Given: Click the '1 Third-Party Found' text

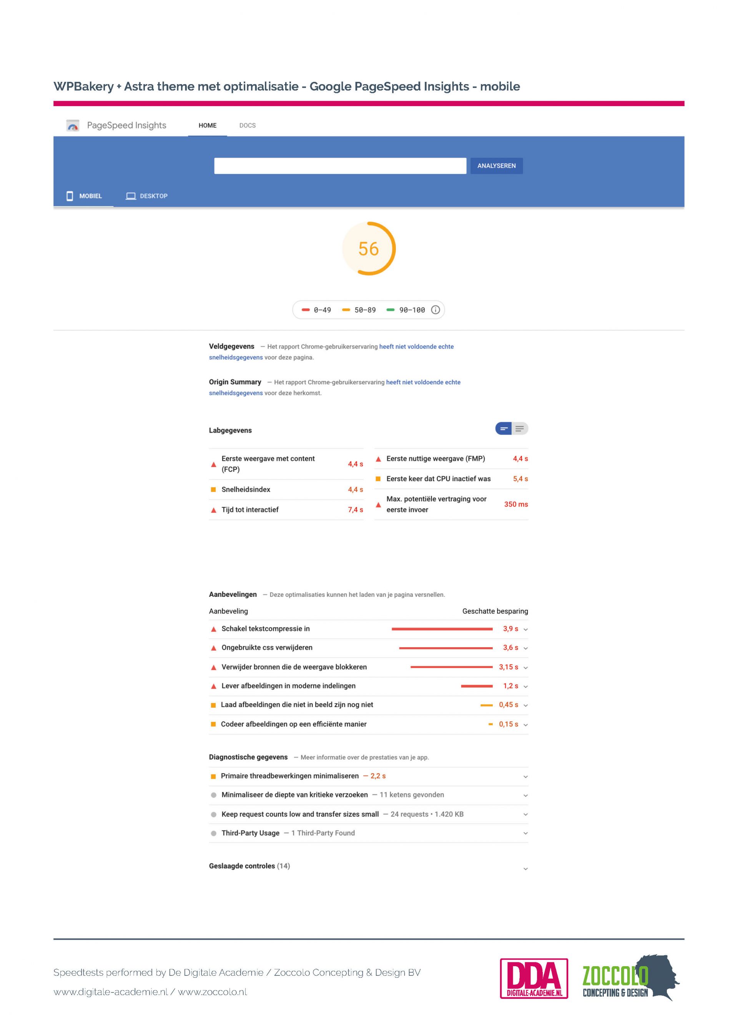Looking at the screenshot, I should click(x=323, y=833).
